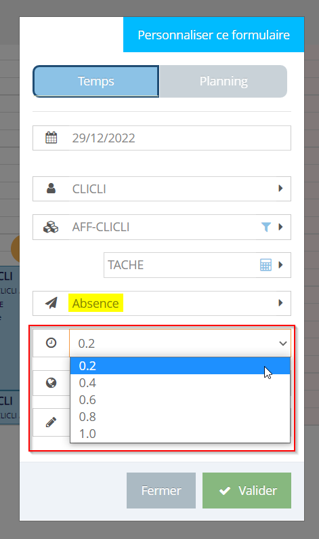This screenshot has height=539, width=319.
Task: Choose the 1.0 duration option
Action: coord(180,434)
